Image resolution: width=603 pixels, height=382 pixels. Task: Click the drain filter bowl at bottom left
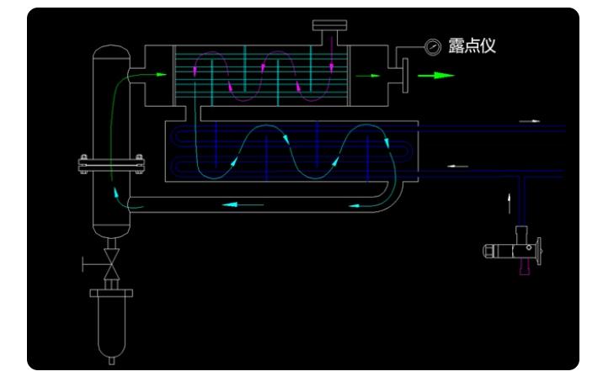[x=111, y=320]
